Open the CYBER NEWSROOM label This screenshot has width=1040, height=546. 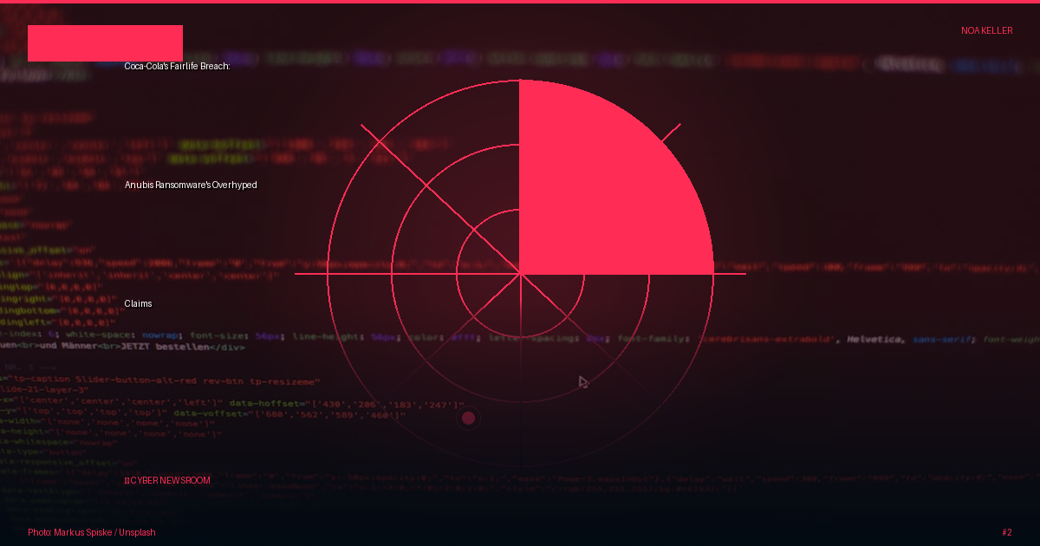click(169, 481)
